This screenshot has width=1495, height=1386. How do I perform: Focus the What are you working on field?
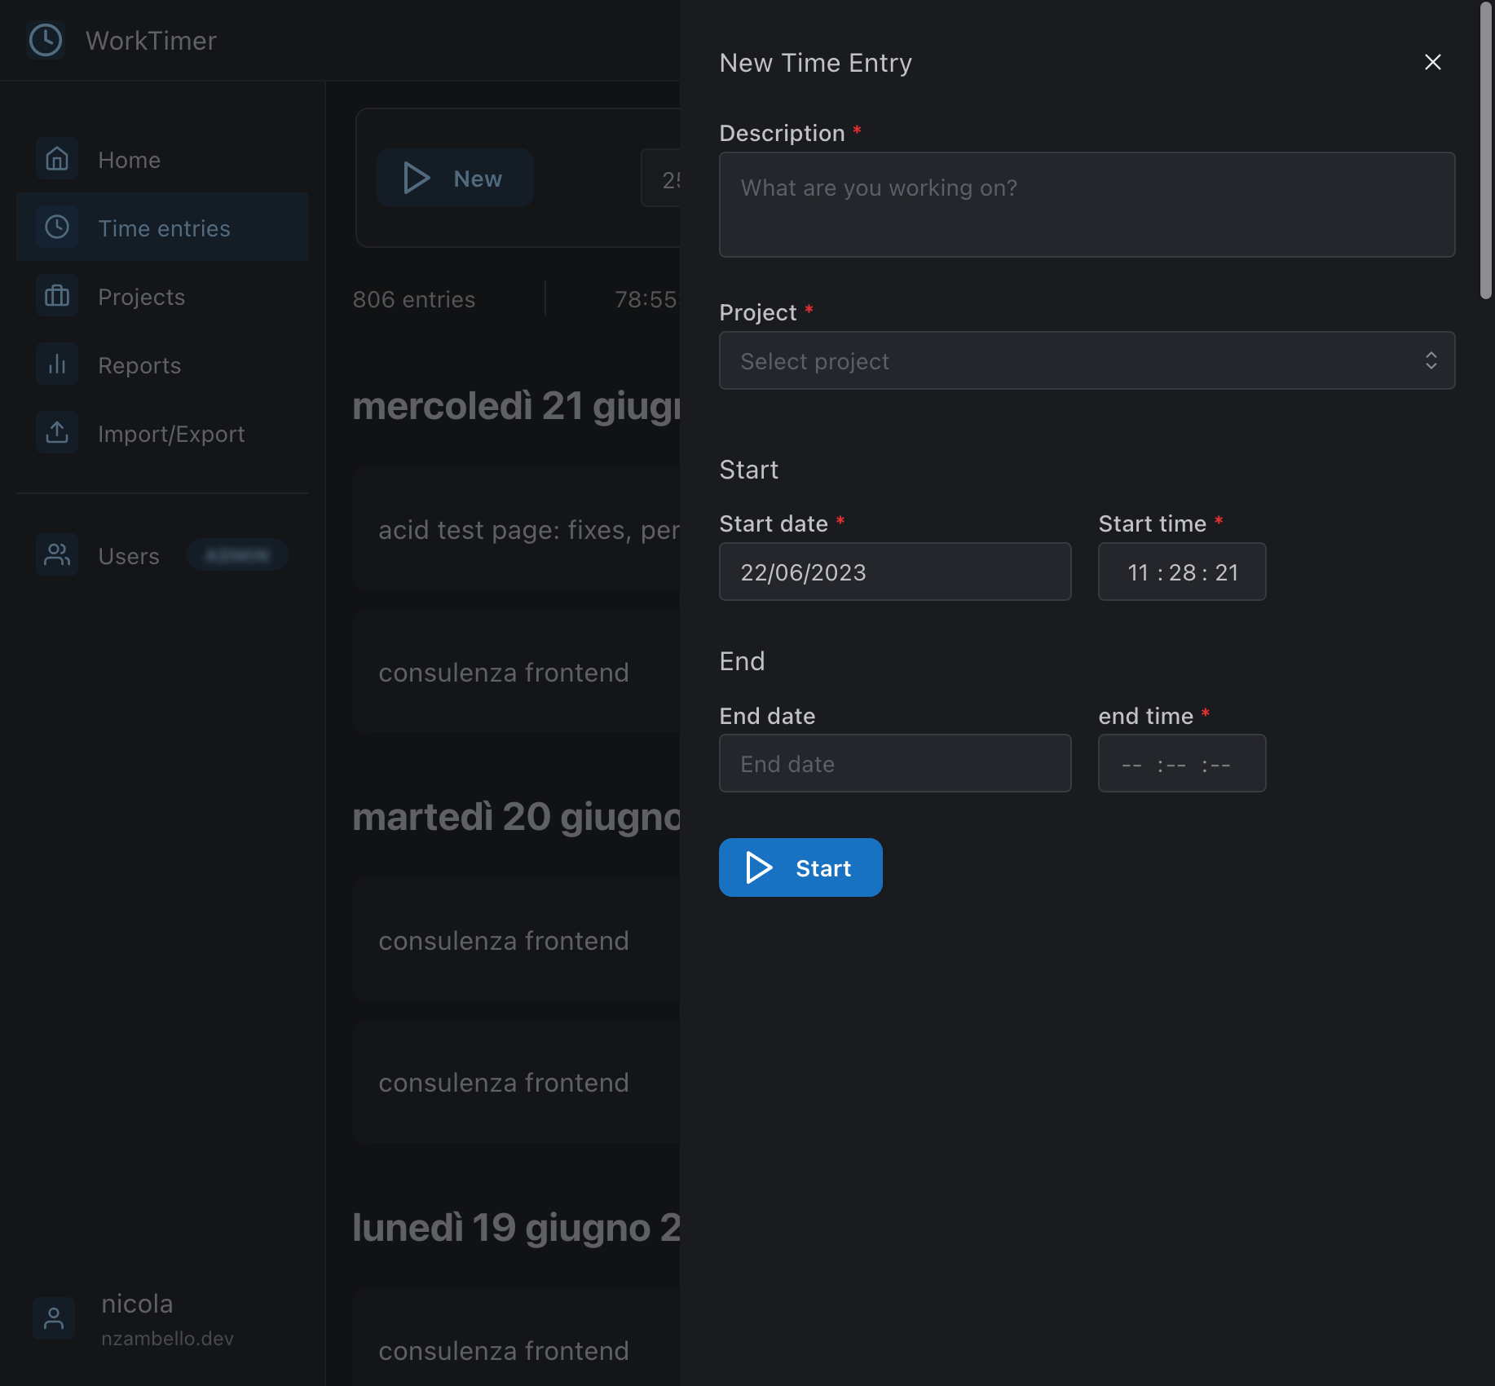click(1087, 205)
